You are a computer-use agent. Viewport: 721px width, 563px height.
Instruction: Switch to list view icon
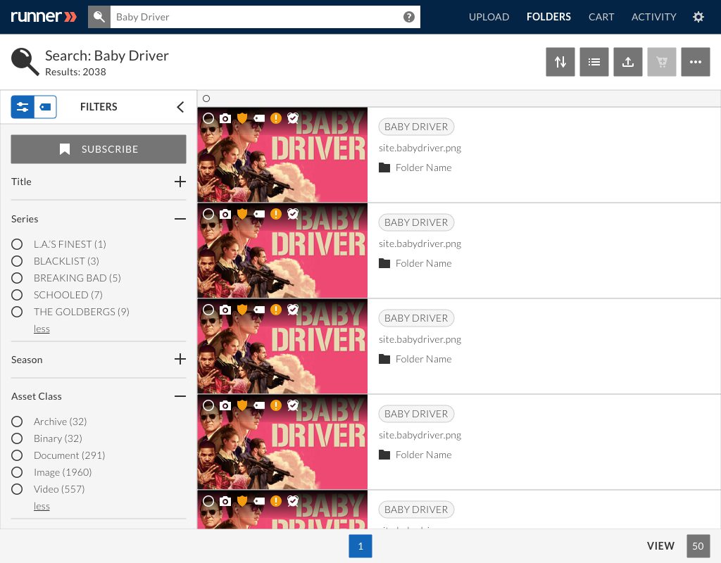pyautogui.click(x=594, y=62)
